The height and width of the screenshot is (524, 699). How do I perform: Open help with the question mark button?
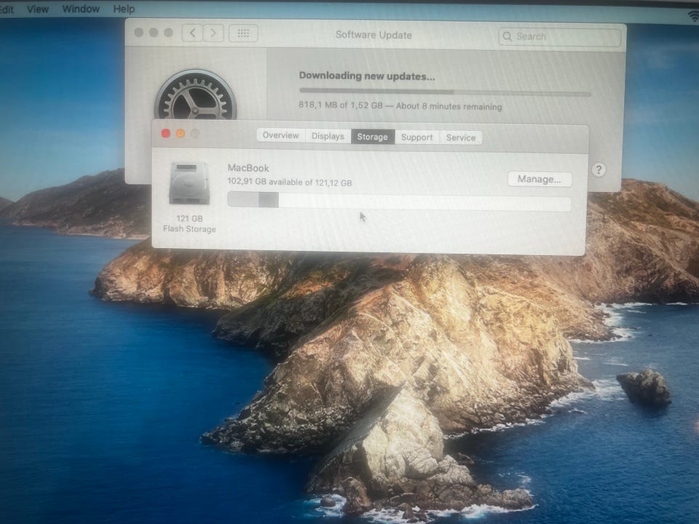click(x=599, y=170)
